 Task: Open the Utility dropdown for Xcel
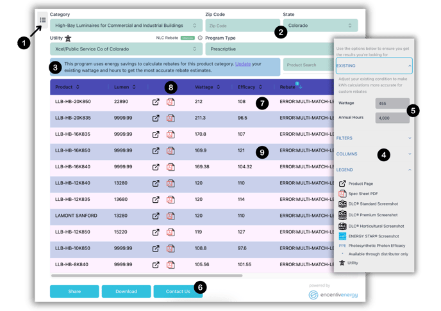click(126, 49)
